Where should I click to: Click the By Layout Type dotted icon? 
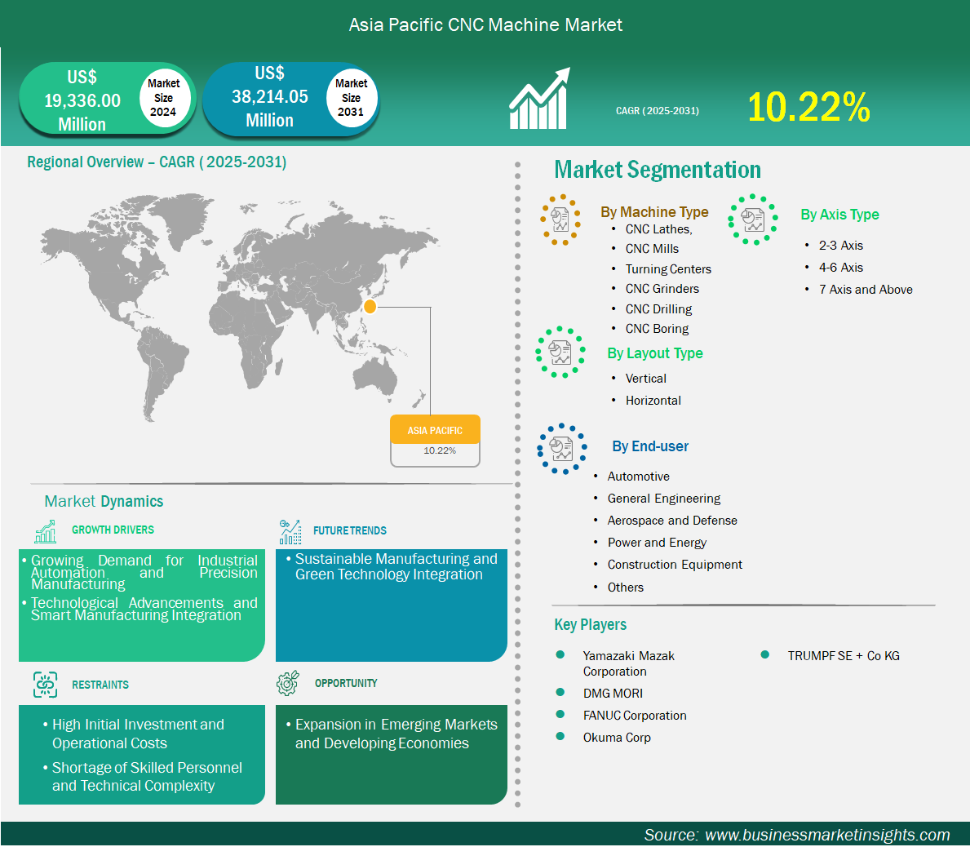(x=560, y=353)
